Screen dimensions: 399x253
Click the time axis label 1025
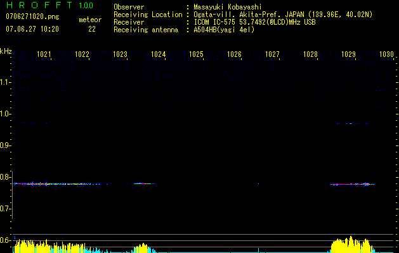pyautogui.click(x=196, y=54)
